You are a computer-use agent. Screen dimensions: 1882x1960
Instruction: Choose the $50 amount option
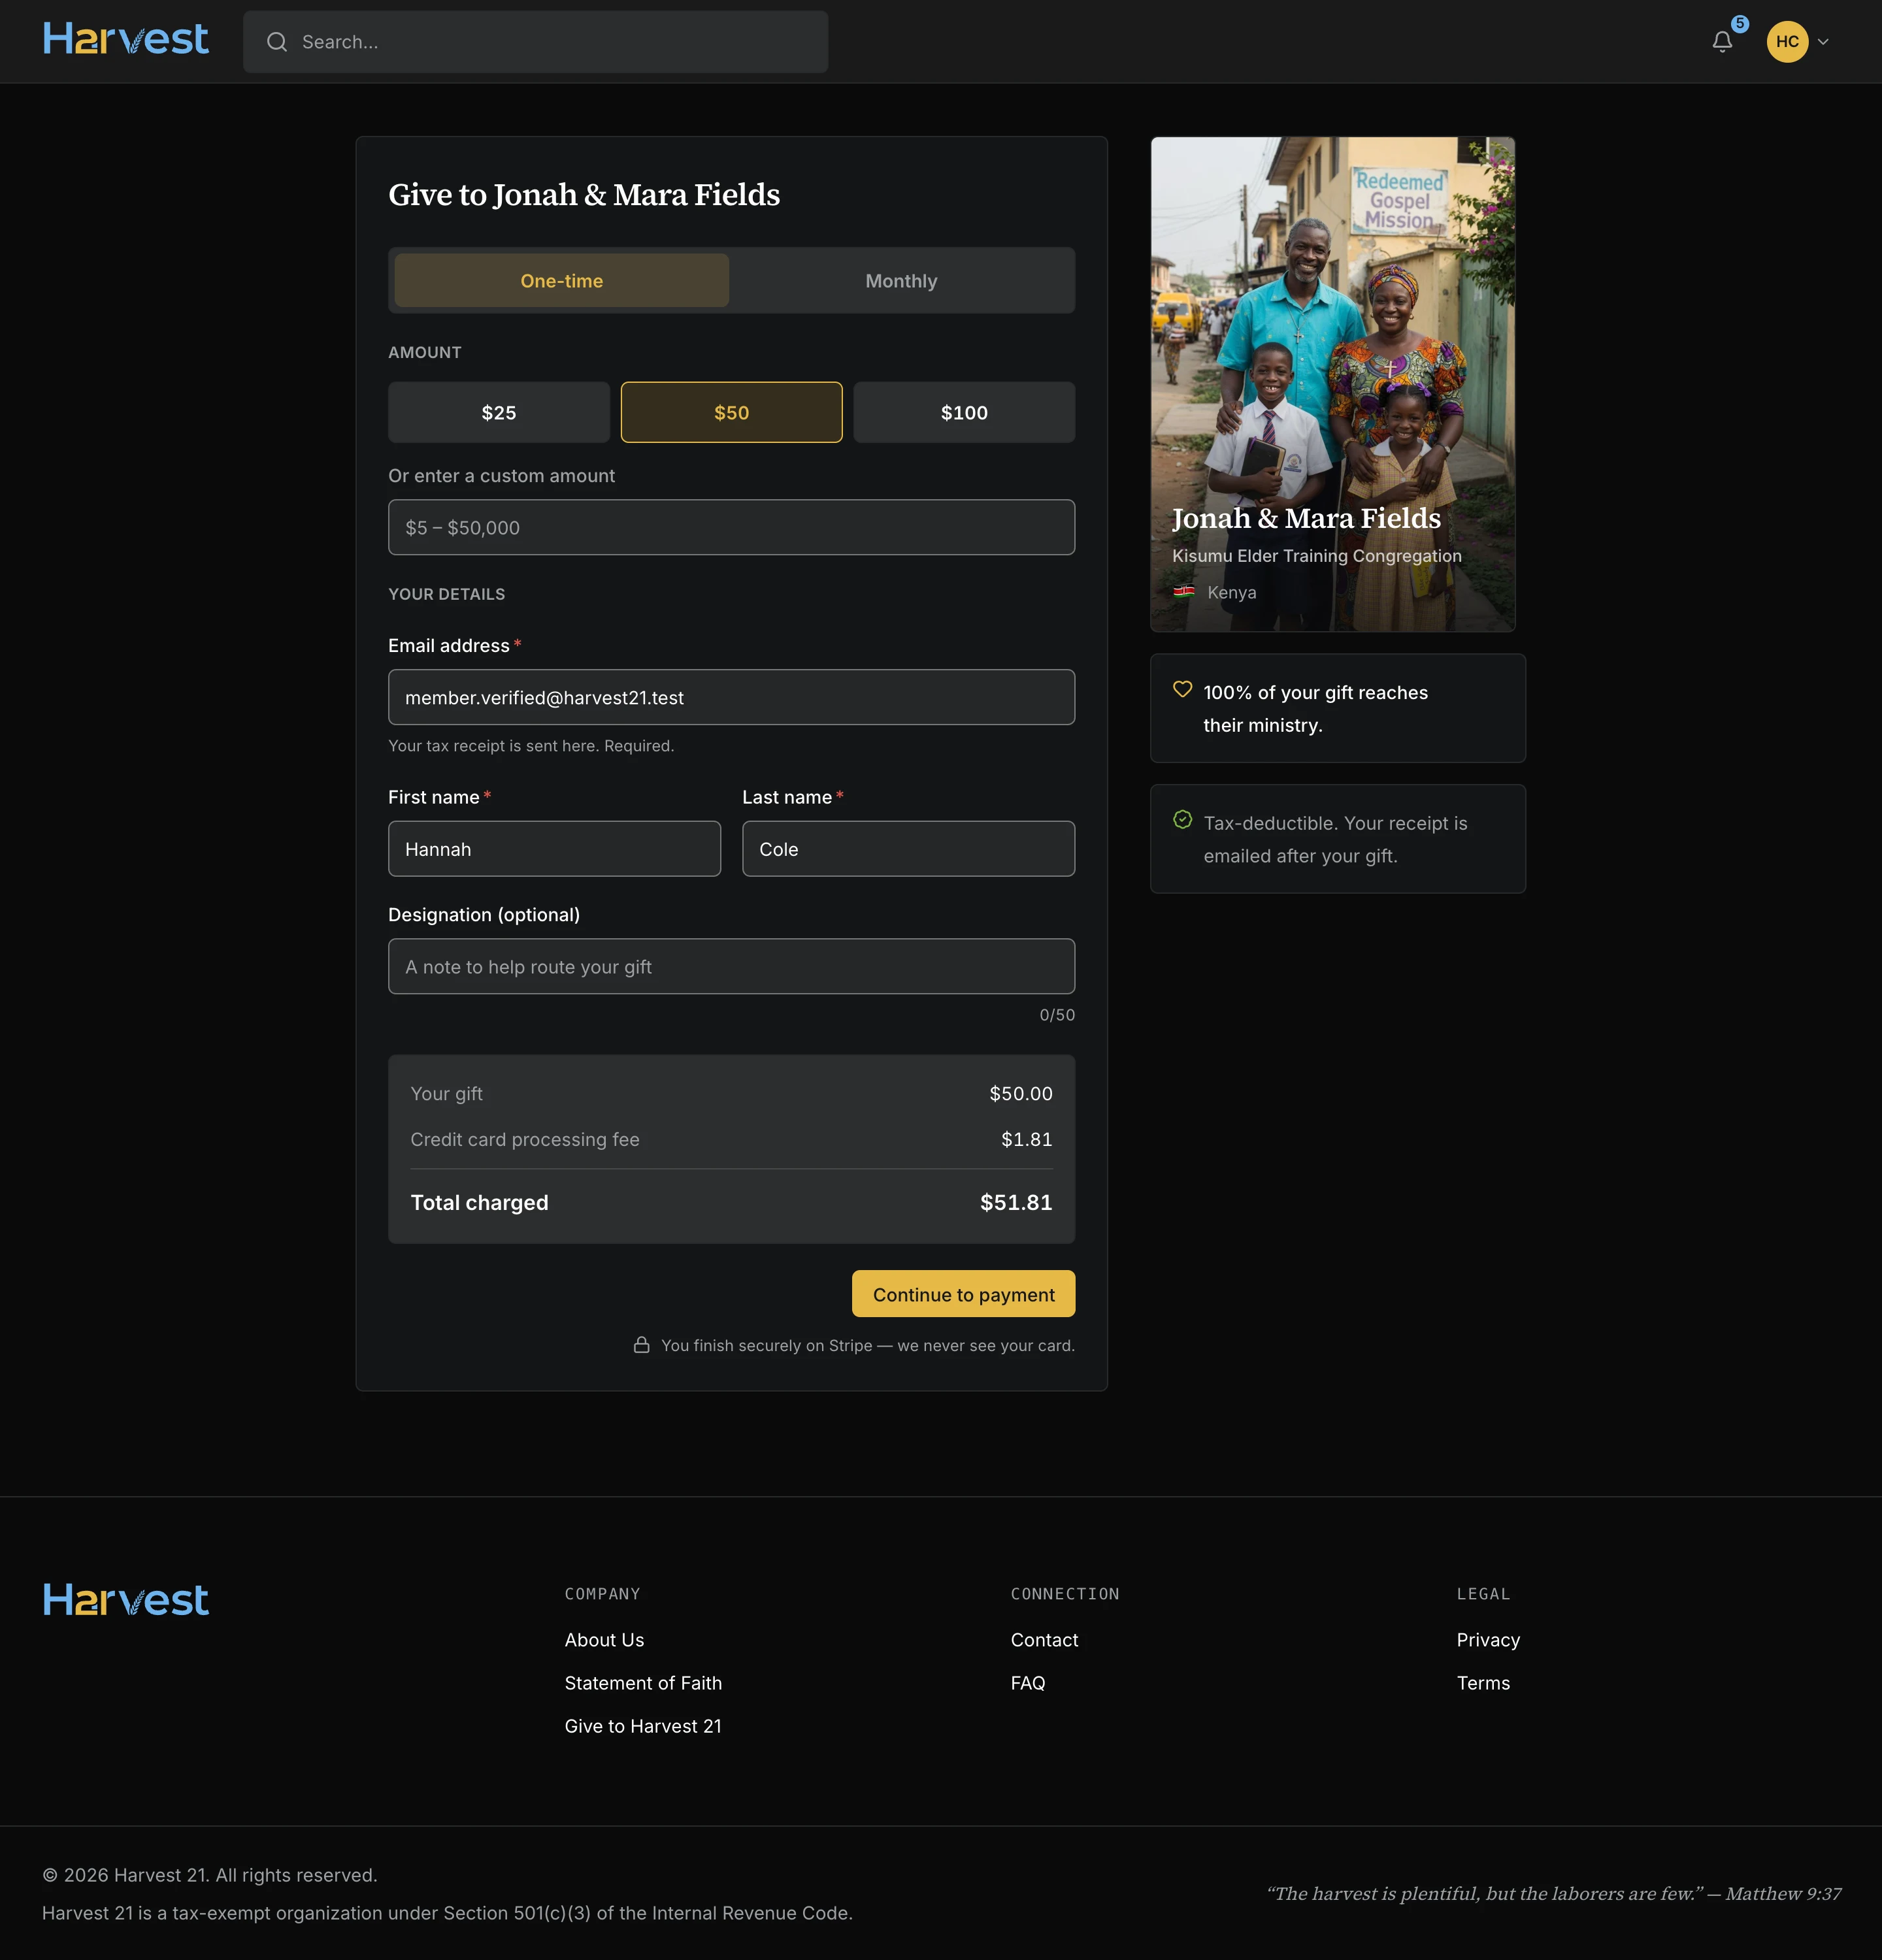click(732, 413)
